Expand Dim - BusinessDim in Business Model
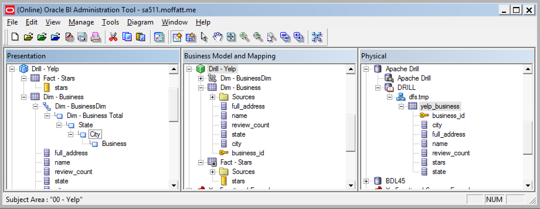Image resolution: width=540 pixels, height=209 pixels. (x=201, y=78)
